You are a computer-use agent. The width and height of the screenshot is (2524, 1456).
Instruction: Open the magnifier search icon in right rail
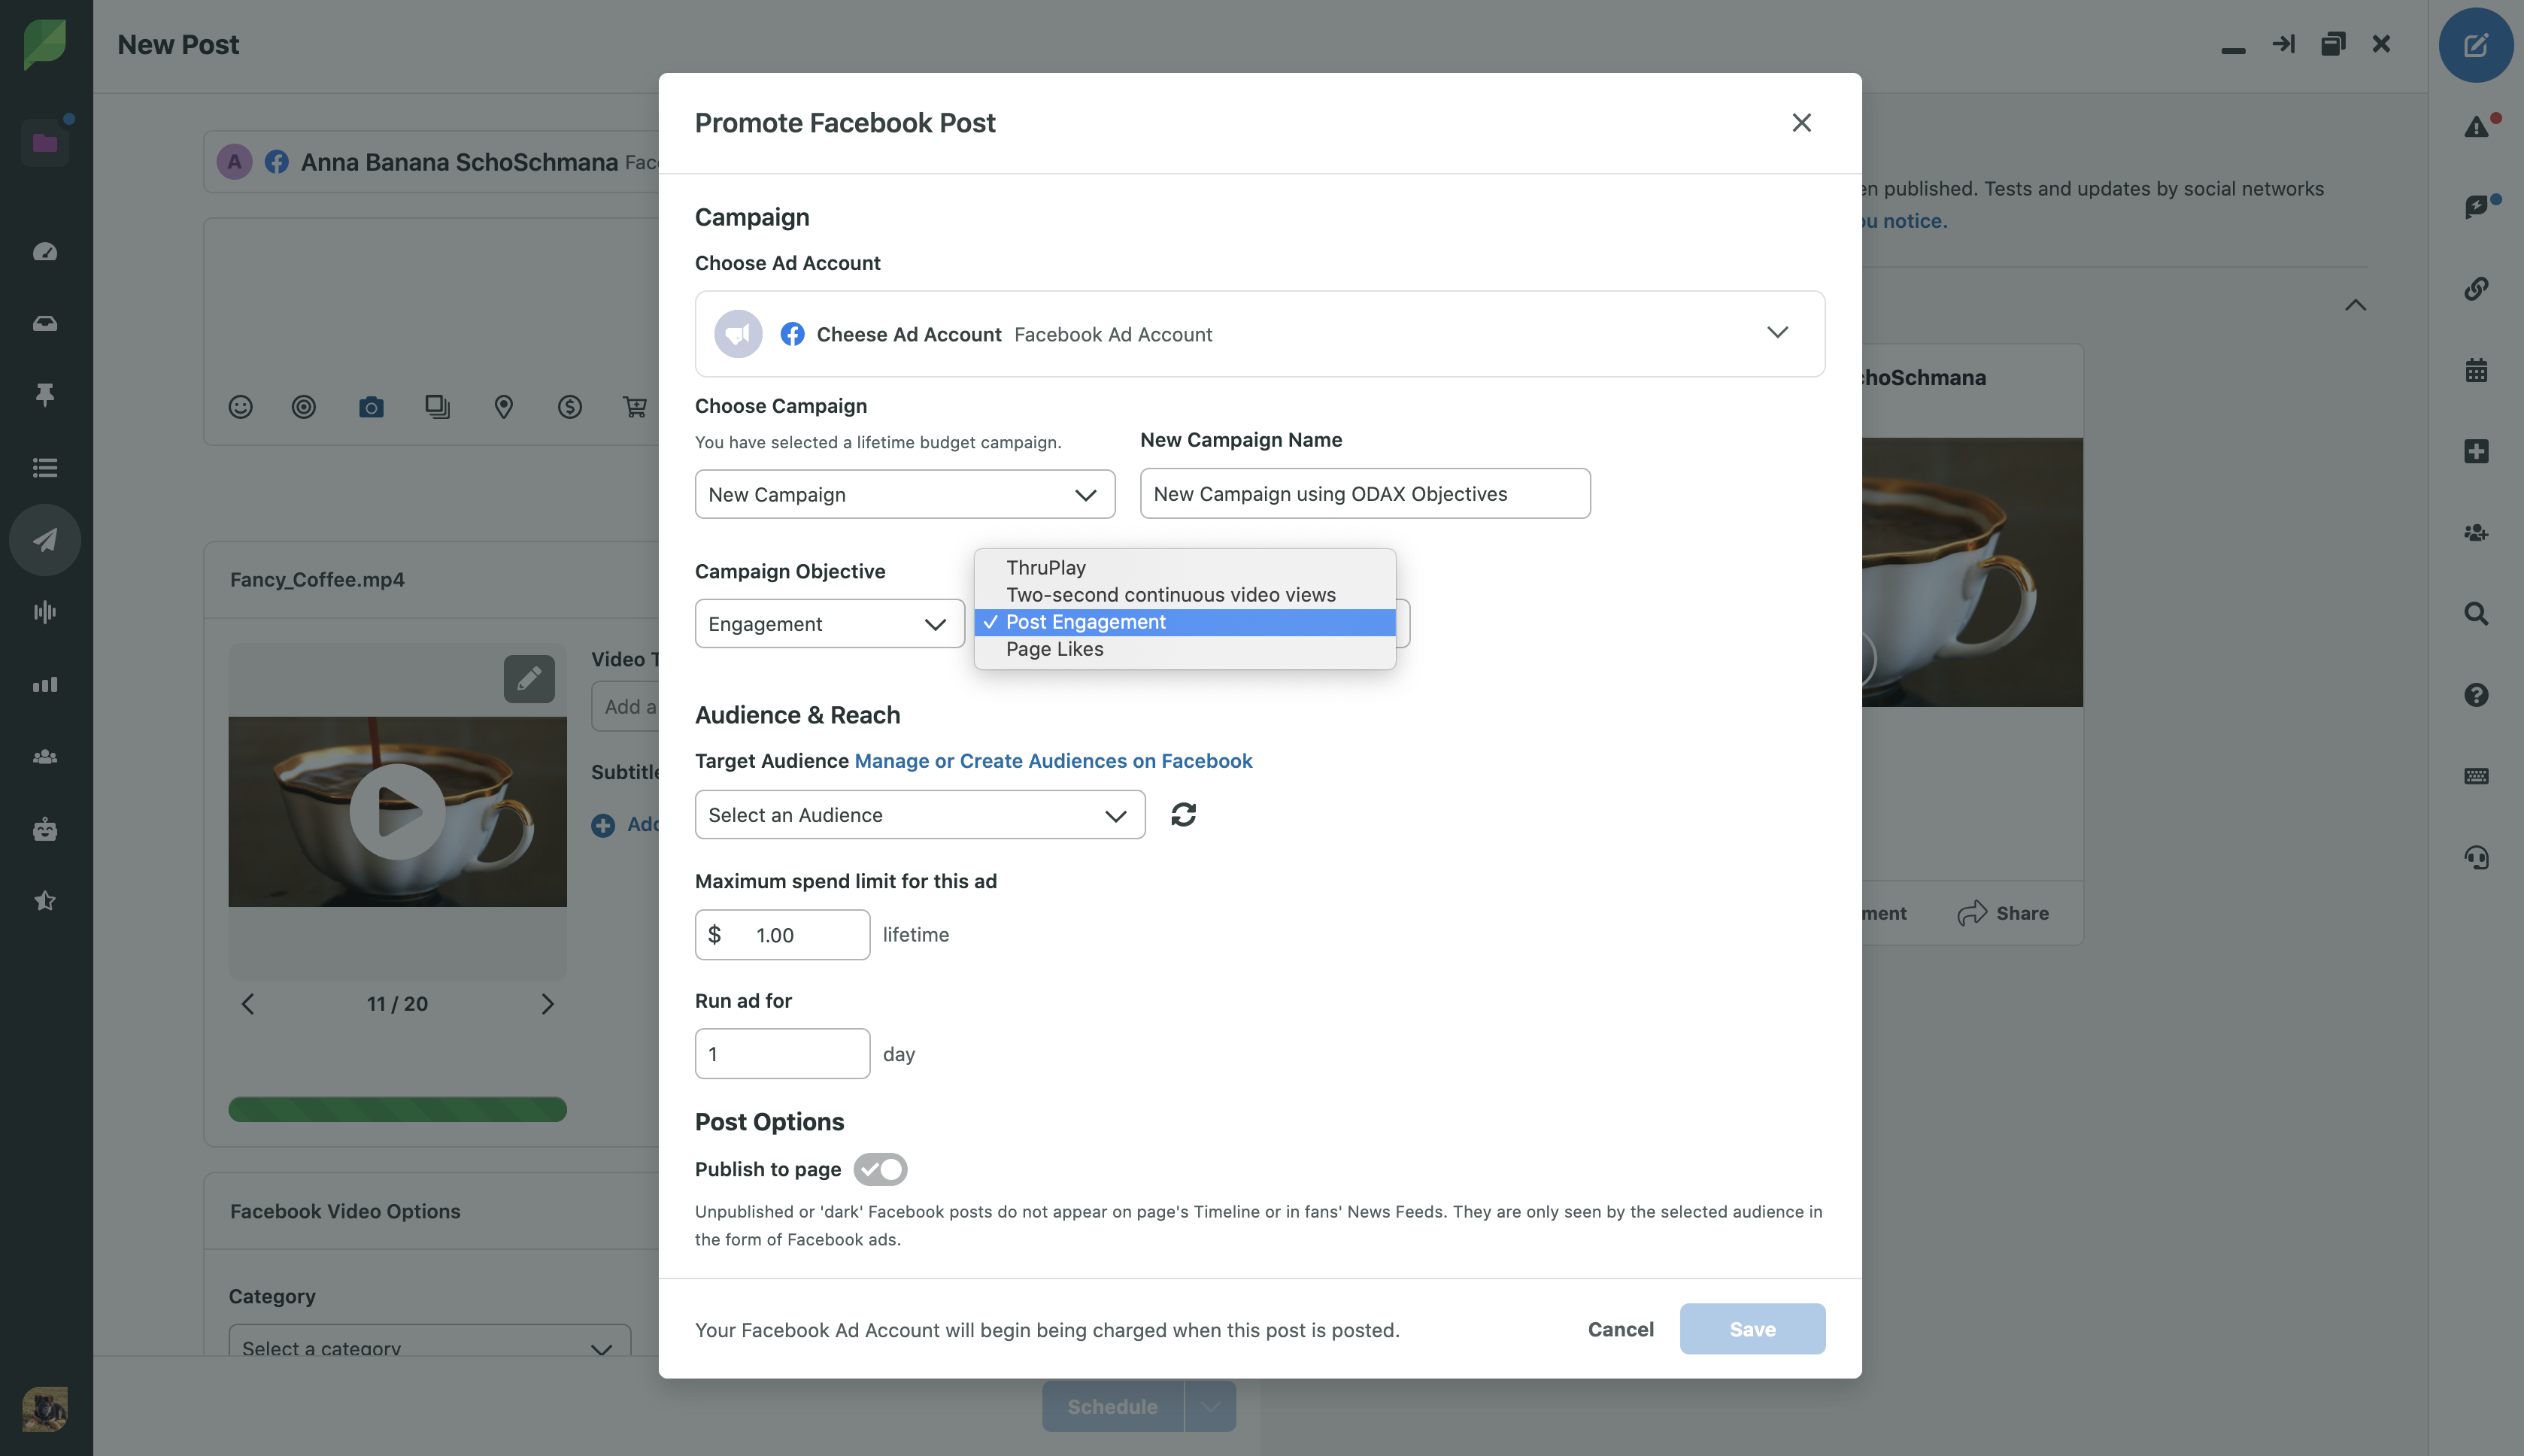[2476, 614]
